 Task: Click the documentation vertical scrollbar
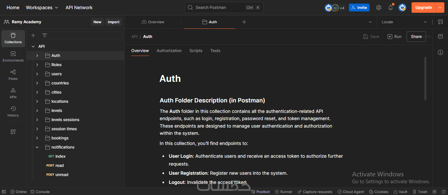(x=425, y=79)
